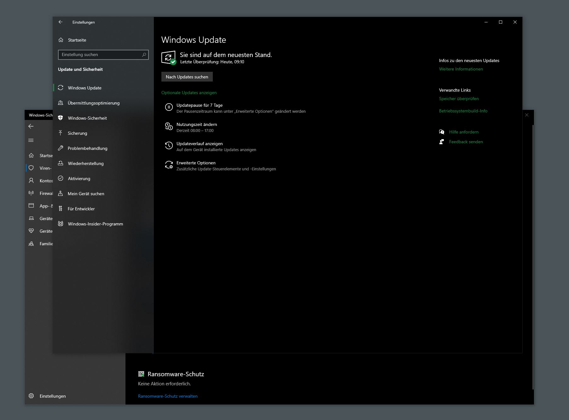Click Speicher überprüfen link
569x420 pixels.
pos(459,99)
